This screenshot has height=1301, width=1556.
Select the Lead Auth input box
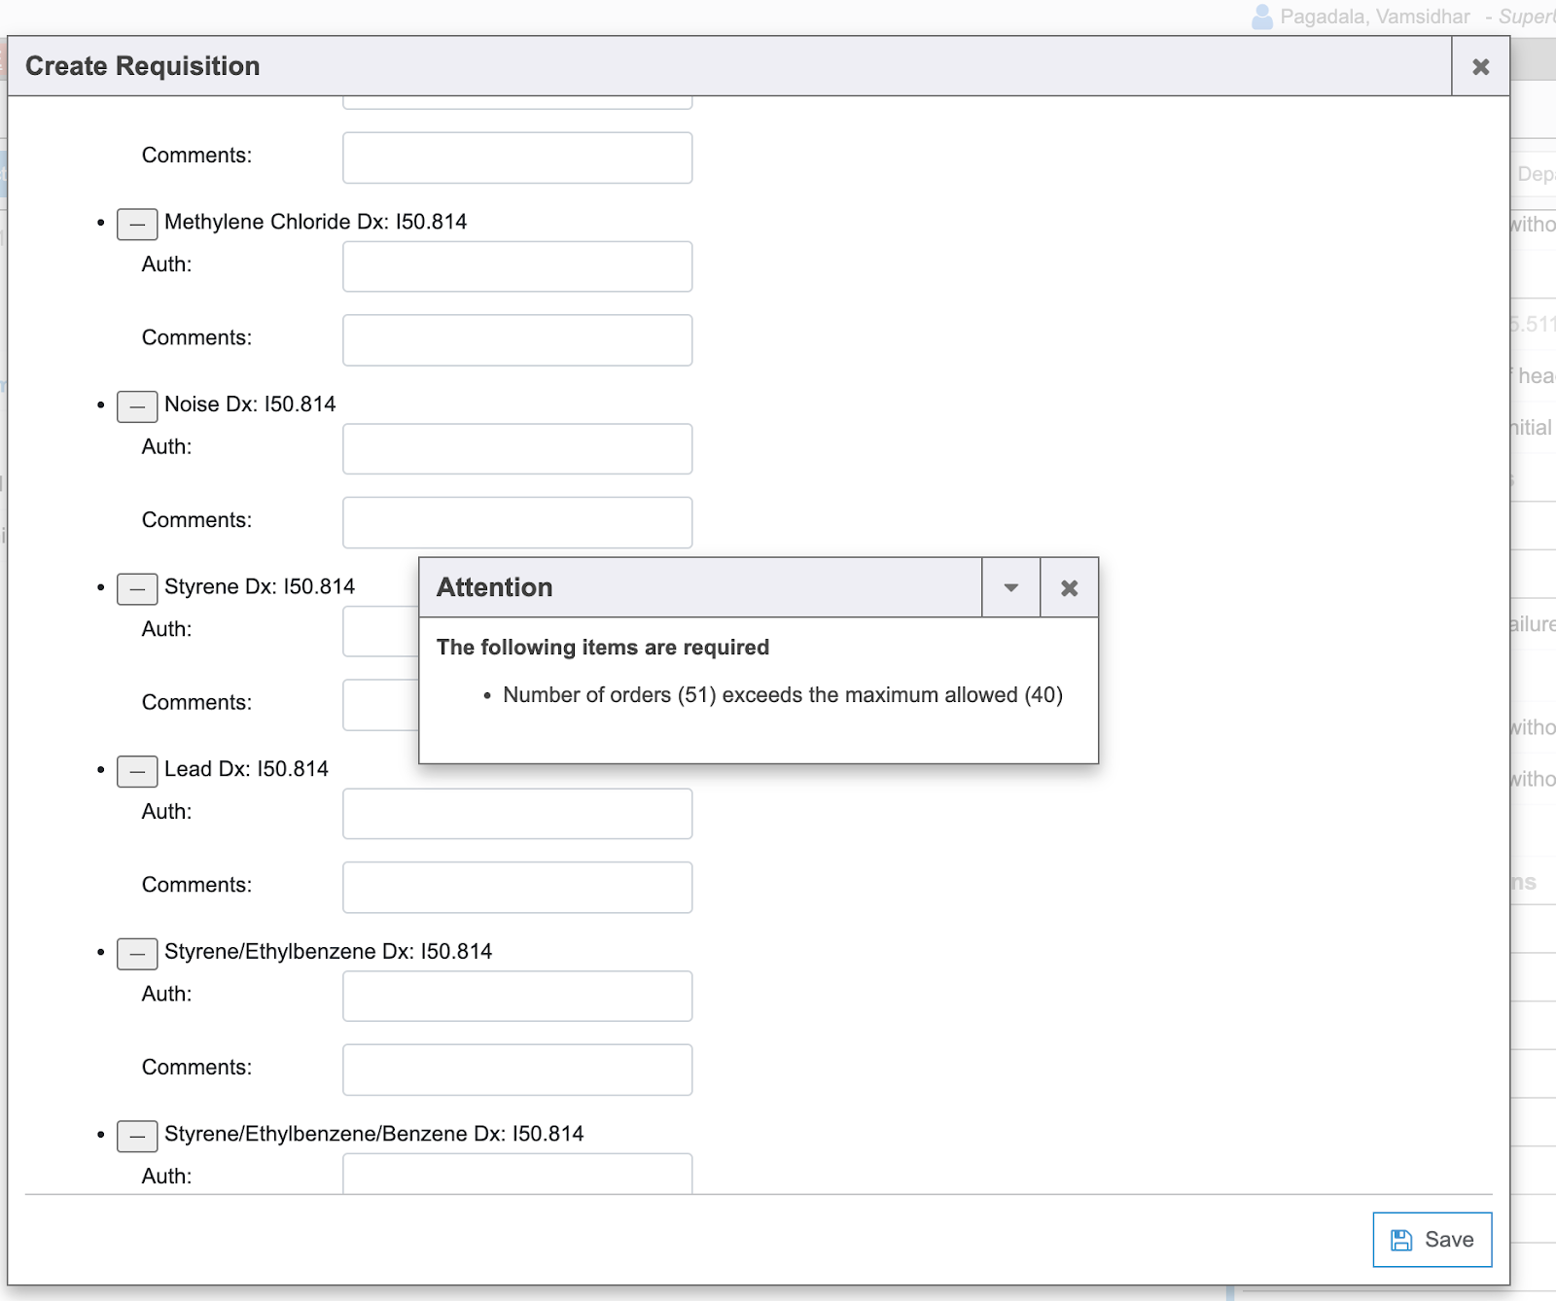coord(516,814)
